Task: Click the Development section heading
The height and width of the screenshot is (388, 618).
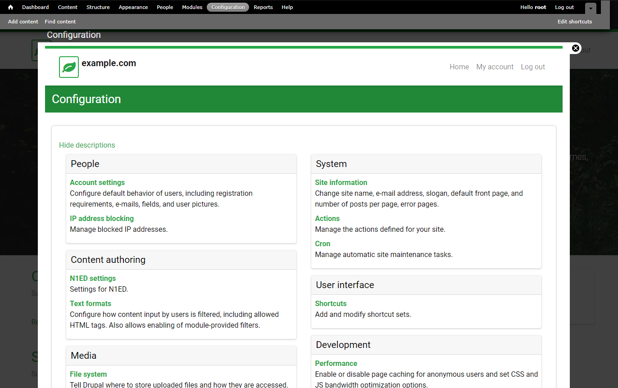Action: (343, 345)
